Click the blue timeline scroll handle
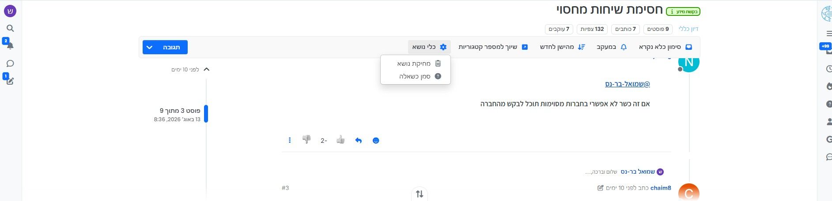 (x=206, y=114)
